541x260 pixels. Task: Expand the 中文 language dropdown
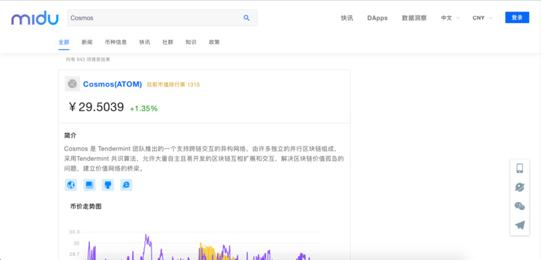[x=450, y=18]
